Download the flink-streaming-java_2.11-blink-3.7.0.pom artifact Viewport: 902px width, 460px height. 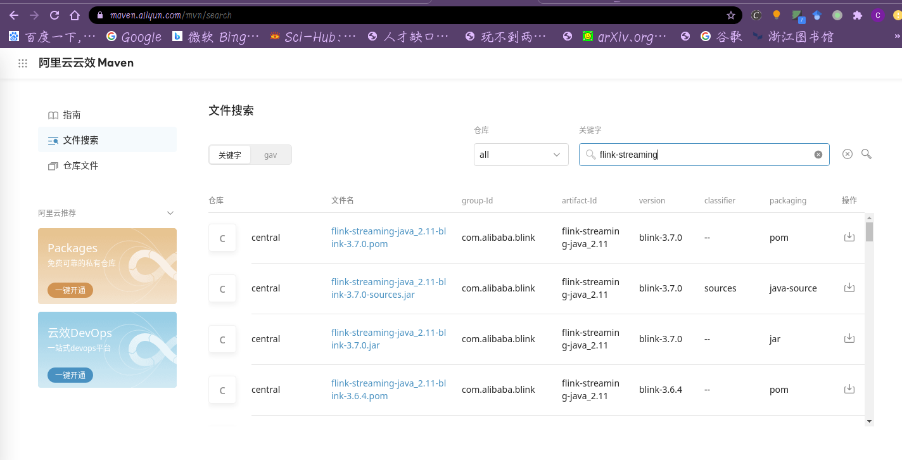tap(849, 236)
